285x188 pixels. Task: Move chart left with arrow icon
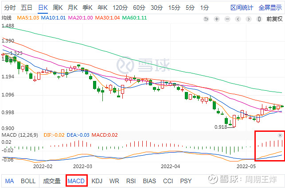coord(238,19)
